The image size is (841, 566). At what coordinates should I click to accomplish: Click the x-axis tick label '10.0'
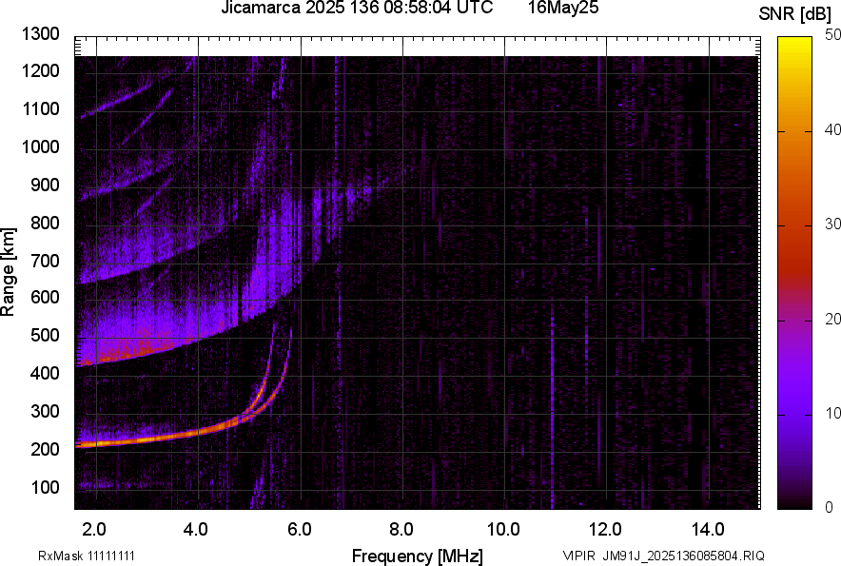503,530
